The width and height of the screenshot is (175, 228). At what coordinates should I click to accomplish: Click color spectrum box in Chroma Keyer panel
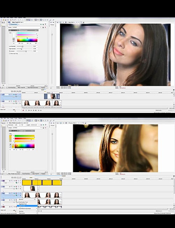click(27, 40)
